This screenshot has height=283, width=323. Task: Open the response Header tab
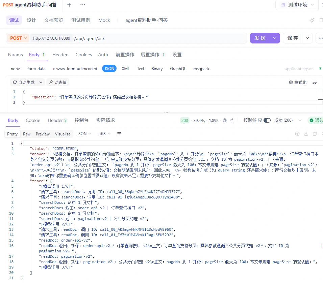[x=57, y=120]
